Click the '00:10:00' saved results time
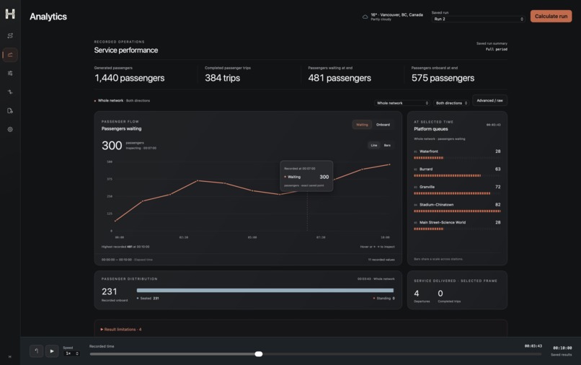The width and height of the screenshot is (581, 365). click(562, 348)
